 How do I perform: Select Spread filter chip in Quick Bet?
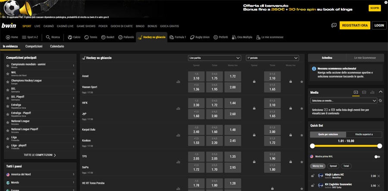(333, 166)
